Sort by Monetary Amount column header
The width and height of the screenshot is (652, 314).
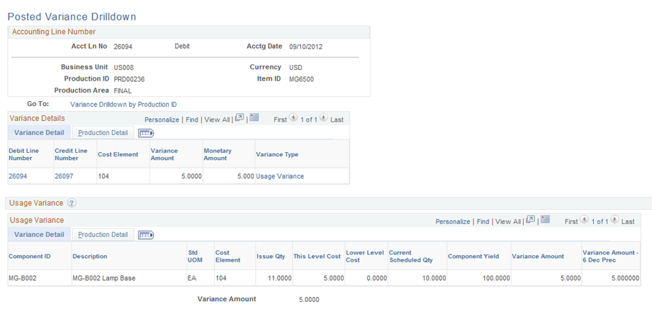218,154
